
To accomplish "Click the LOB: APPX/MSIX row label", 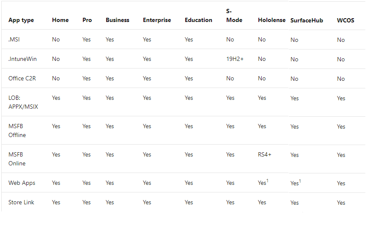I will coord(23,102).
